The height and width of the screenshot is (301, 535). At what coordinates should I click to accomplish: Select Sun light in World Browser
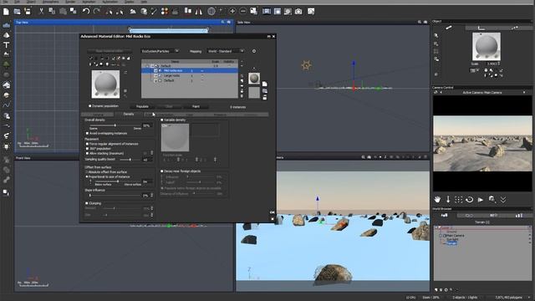coord(452,240)
